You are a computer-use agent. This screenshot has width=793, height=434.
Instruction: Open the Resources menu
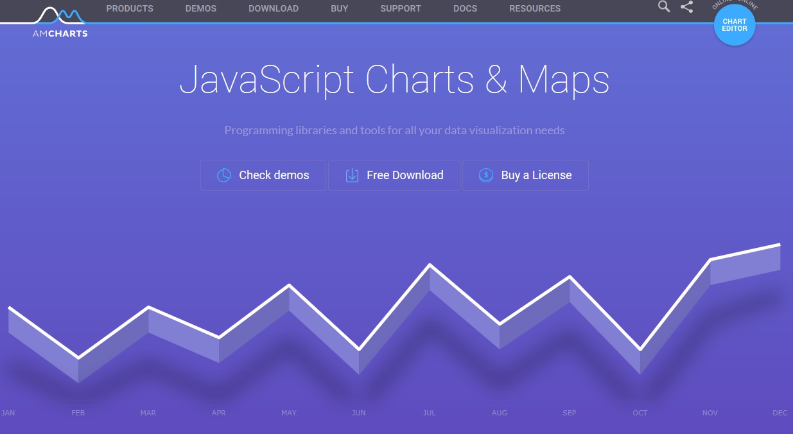[535, 9]
